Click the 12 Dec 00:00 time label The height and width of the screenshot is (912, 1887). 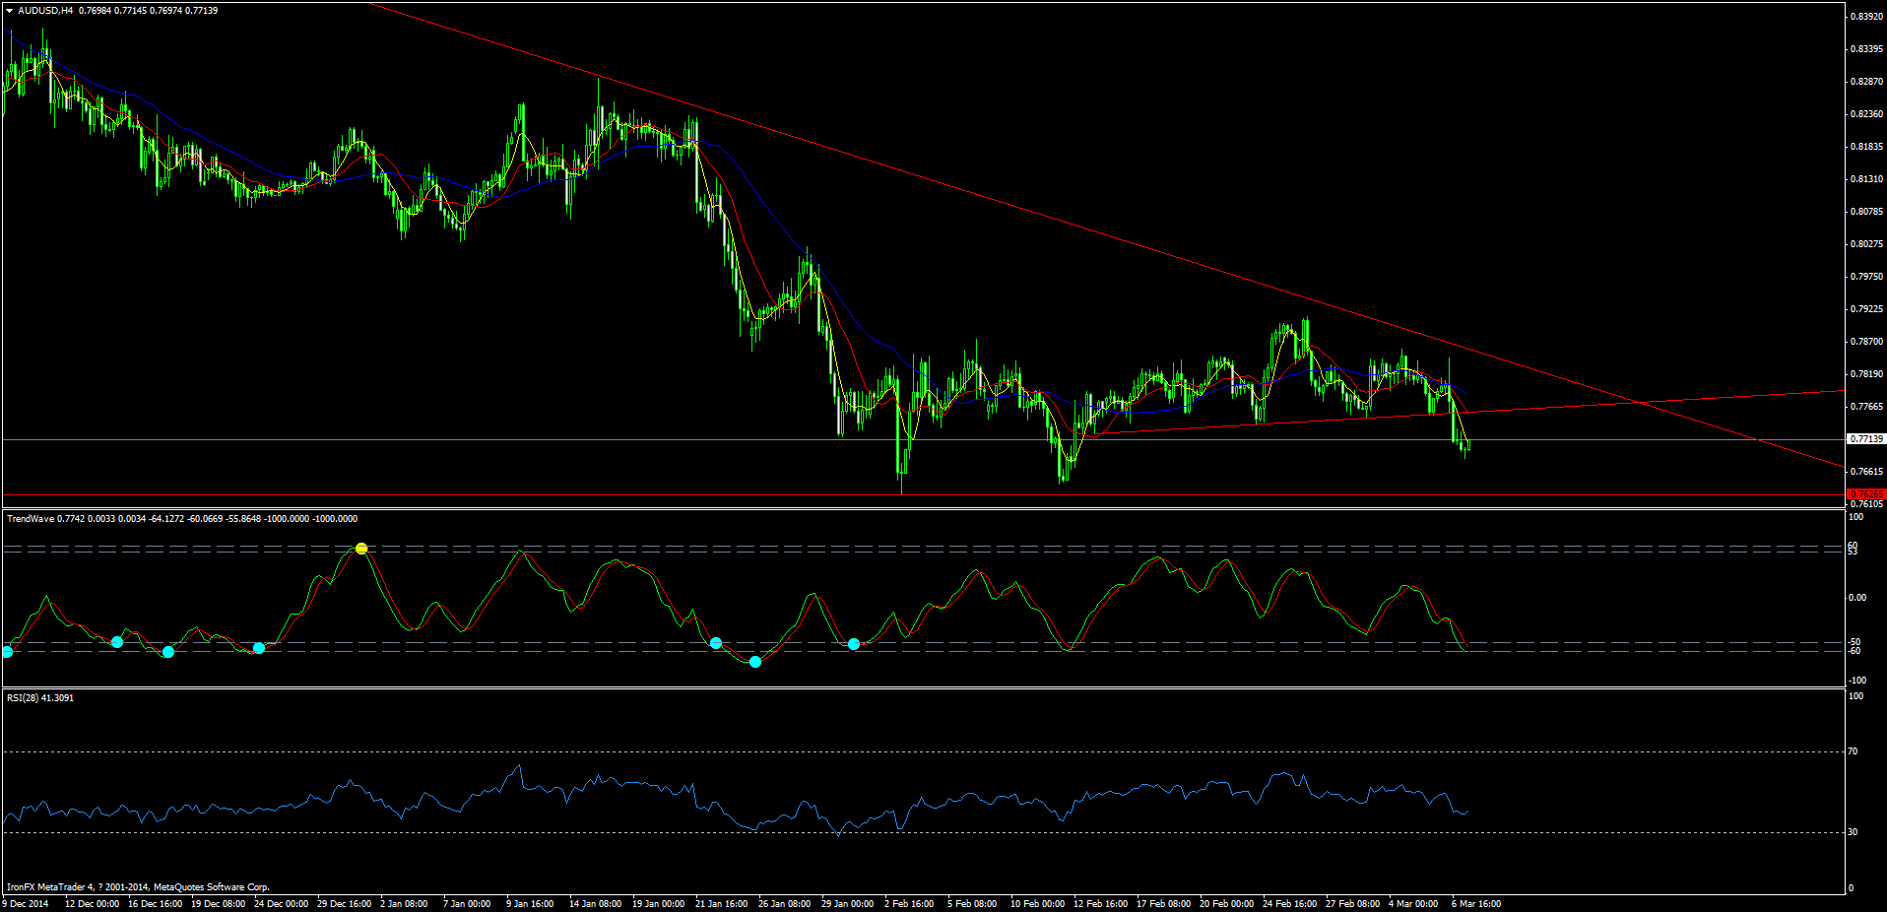[x=93, y=904]
